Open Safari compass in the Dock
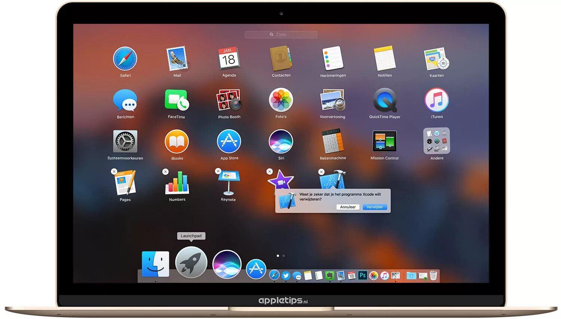The image size is (561, 319). click(274, 275)
